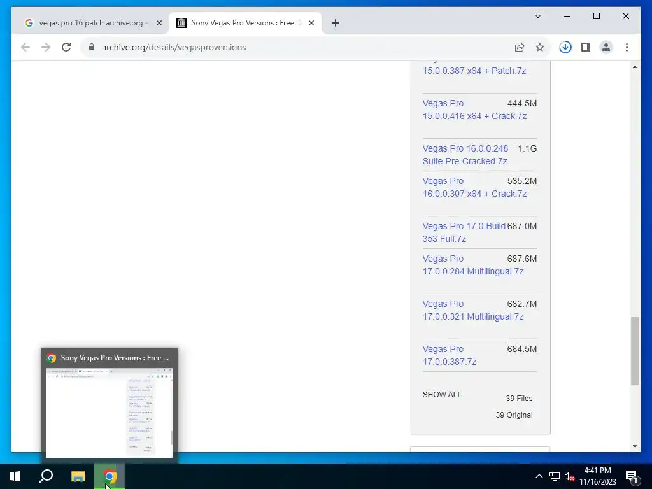Click the 39 Files count

coord(519,399)
